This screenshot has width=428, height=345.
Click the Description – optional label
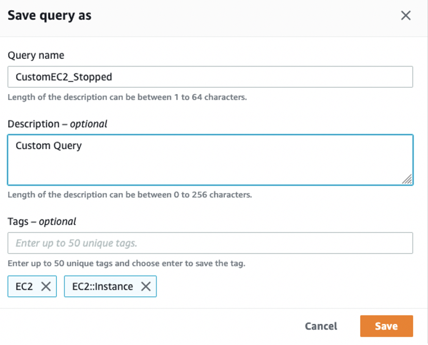tap(57, 124)
